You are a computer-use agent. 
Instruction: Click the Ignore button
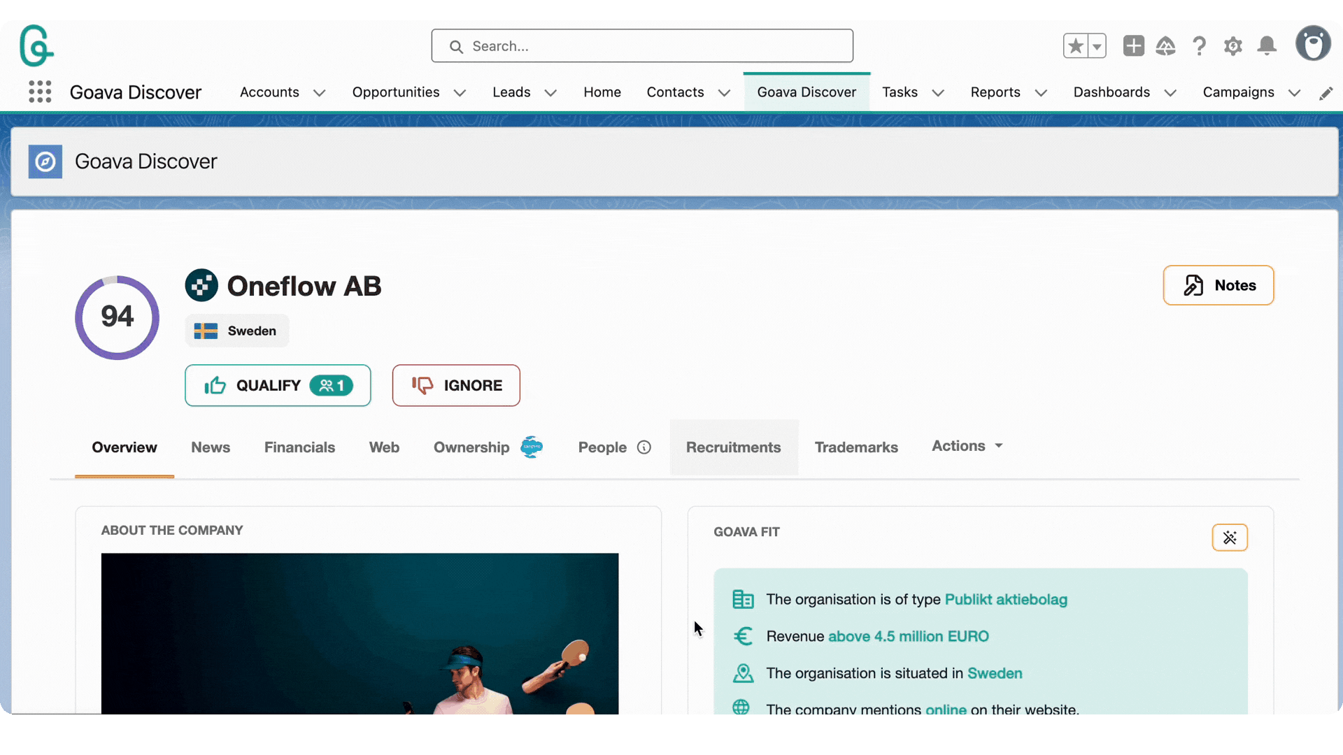456,385
